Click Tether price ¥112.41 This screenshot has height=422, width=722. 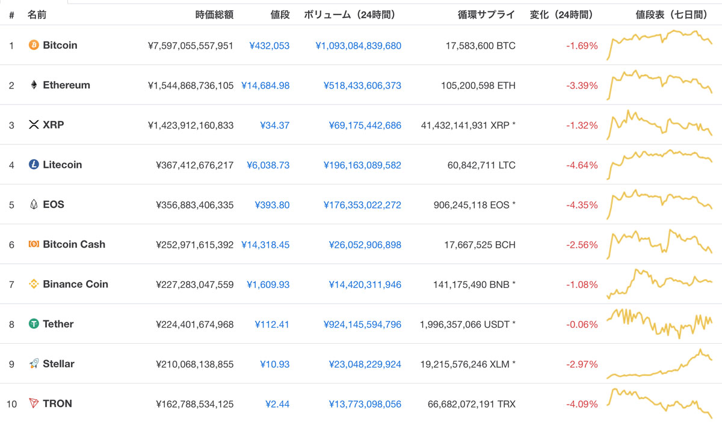[272, 325]
